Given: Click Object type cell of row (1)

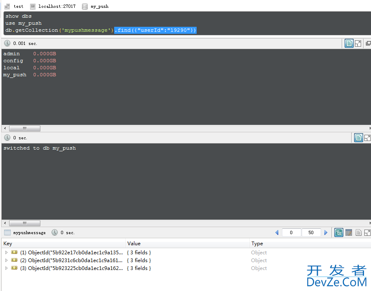Looking at the screenshot, I should point(259,252).
